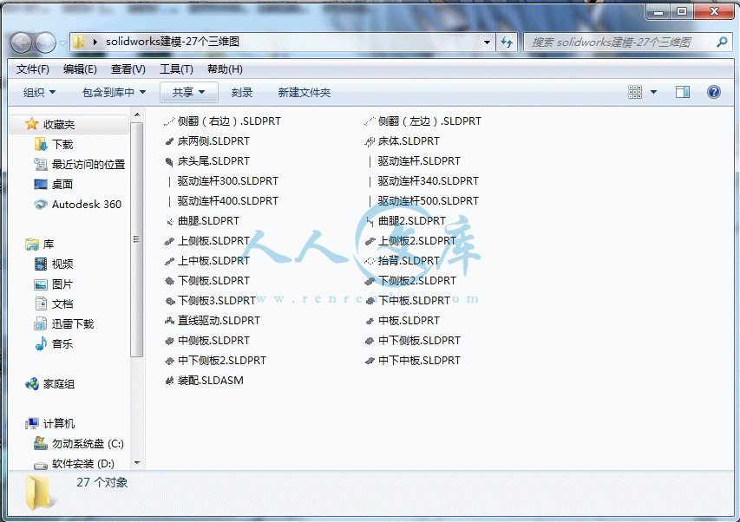Select 家庭组 in the navigation pane
This screenshot has height=522, width=740.
tap(58, 384)
